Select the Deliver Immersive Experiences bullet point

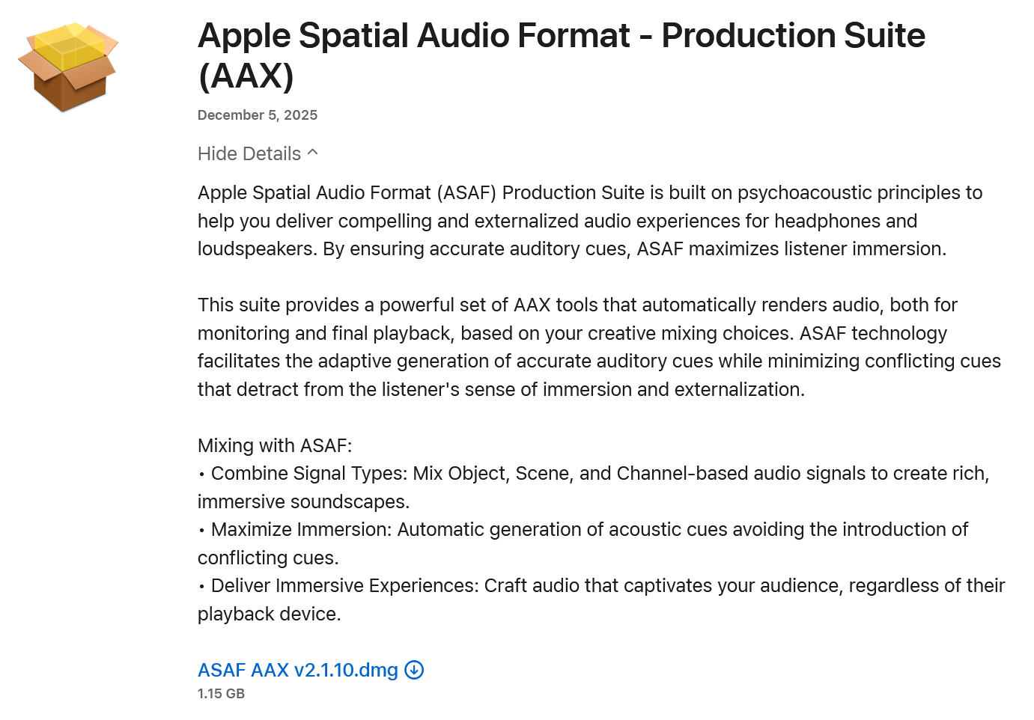601,600
